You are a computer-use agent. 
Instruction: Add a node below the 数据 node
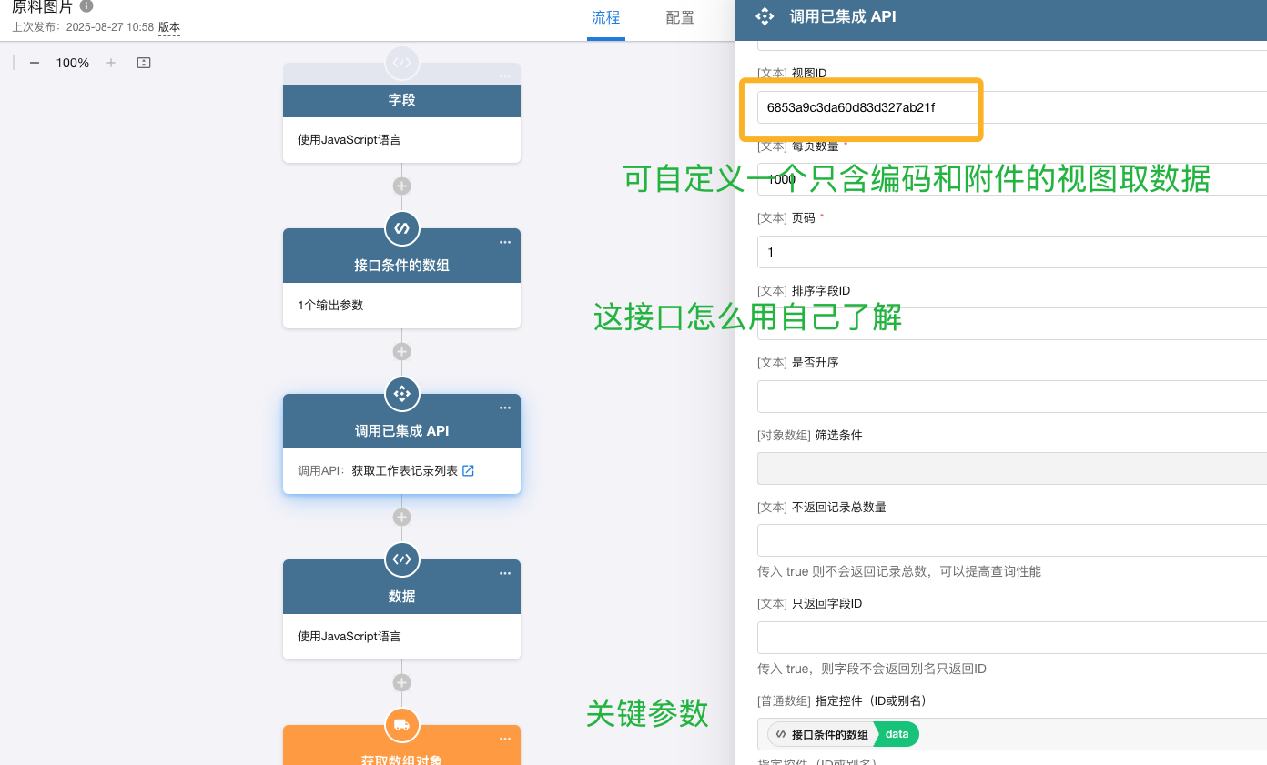401,682
